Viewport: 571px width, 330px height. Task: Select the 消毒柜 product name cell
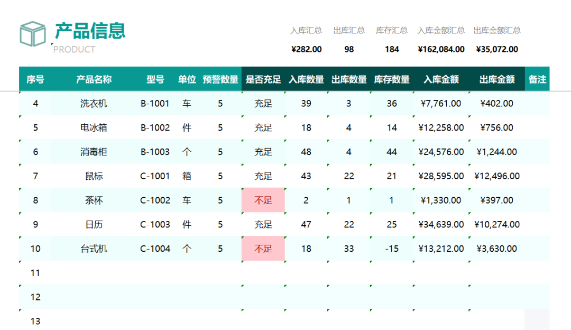click(94, 152)
